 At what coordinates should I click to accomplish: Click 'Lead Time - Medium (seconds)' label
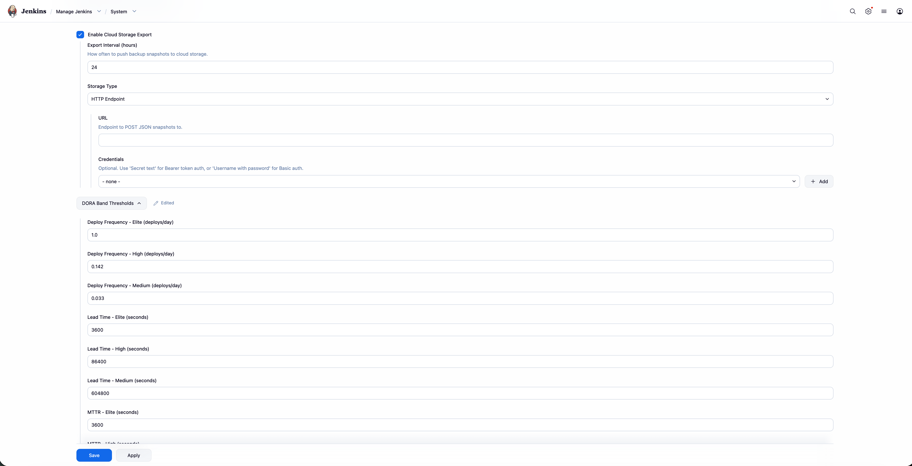click(122, 380)
